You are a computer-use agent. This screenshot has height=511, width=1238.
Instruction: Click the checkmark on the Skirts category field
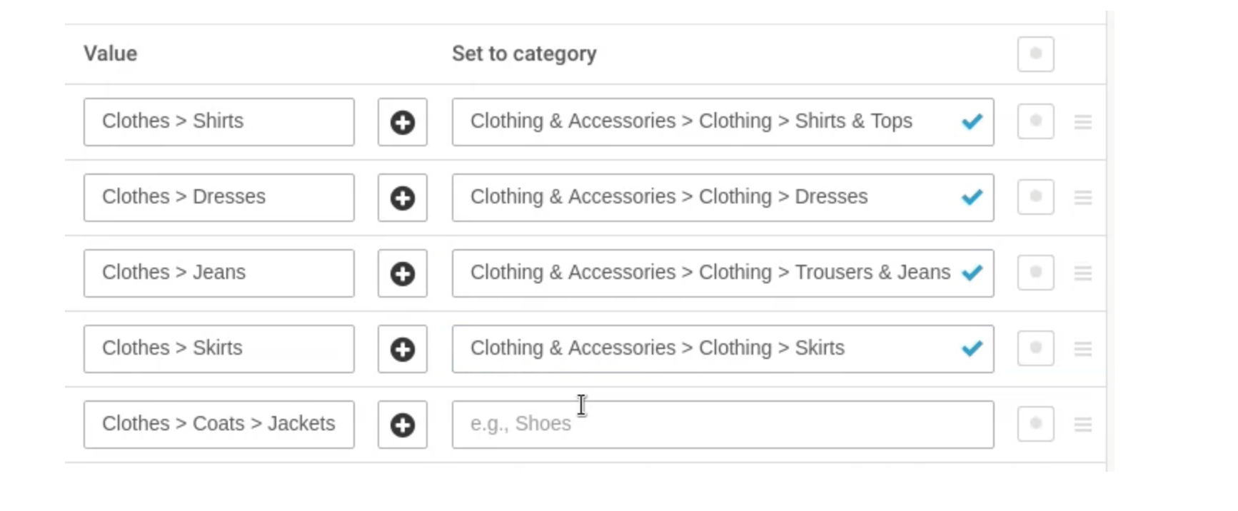point(972,349)
